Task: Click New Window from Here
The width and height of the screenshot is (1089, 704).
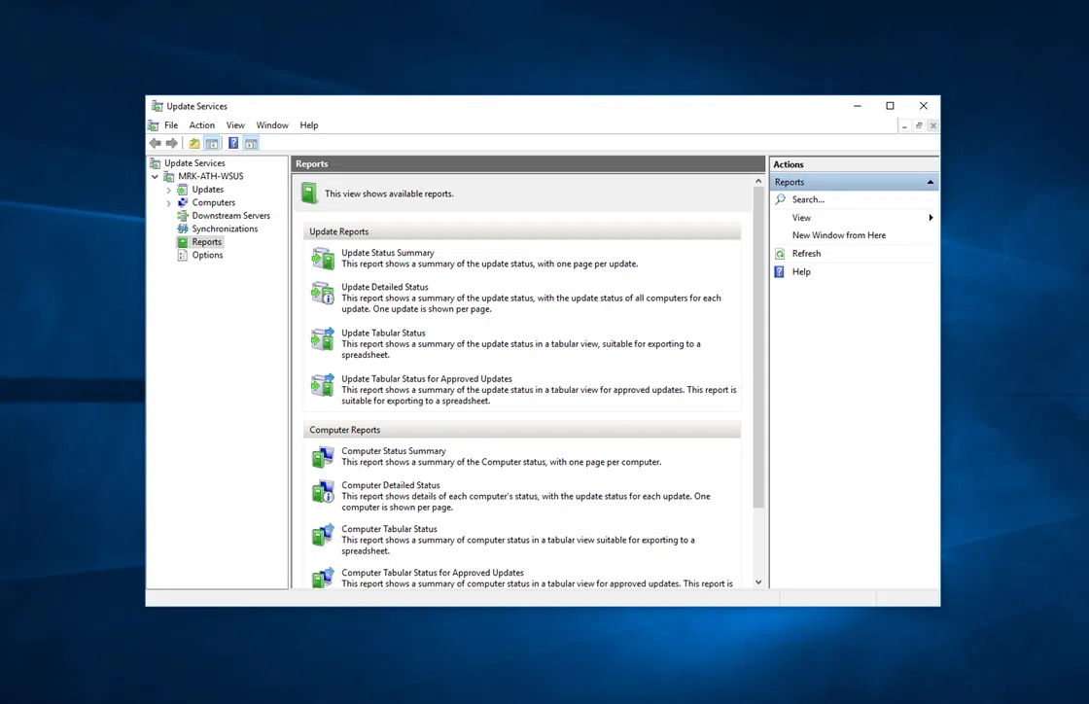Action: coord(838,235)
